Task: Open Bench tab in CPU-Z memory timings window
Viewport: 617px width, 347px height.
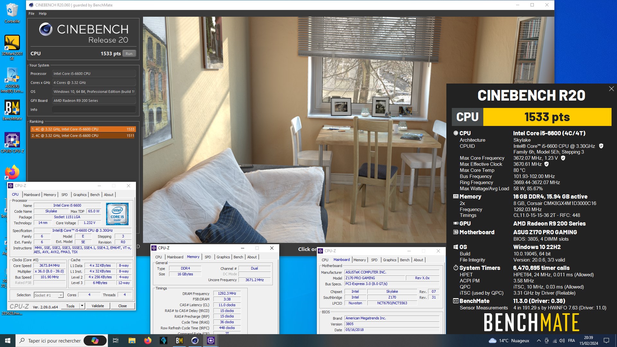Action: click(238, 257)
